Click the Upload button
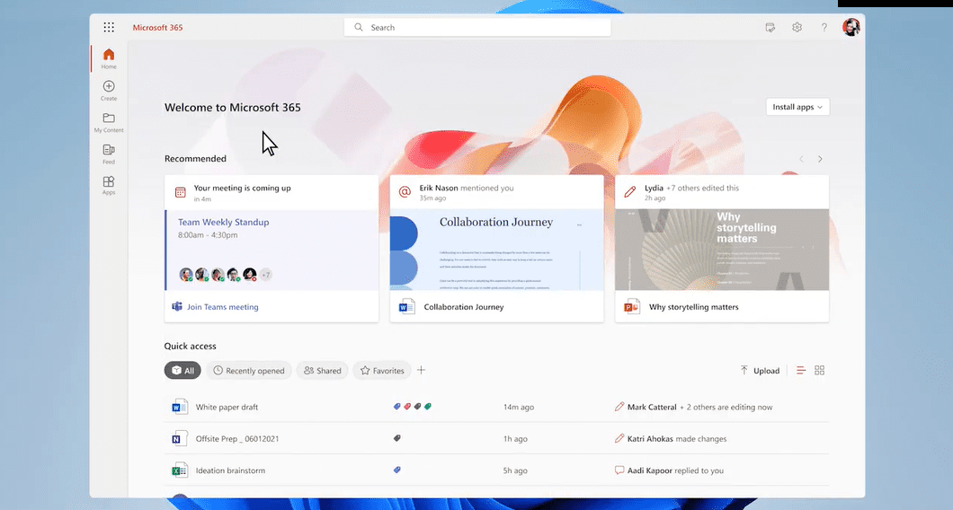Image resolution: width=953 pixels, height=510 pixels. pos(760,370)
